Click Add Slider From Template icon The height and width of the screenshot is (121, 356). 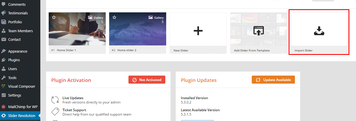coord(259,30)
